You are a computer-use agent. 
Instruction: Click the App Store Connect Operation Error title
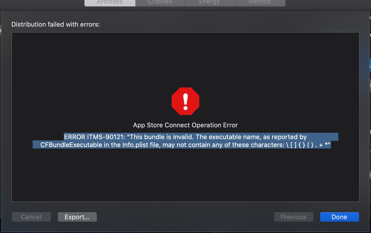[185, 125]
